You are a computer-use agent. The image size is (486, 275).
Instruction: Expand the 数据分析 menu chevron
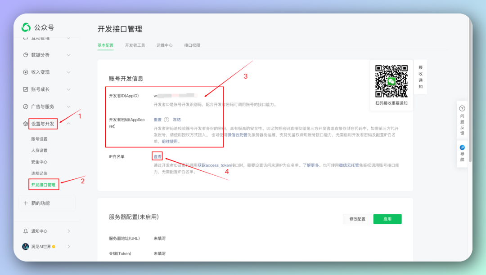click(x=68, y=55)
